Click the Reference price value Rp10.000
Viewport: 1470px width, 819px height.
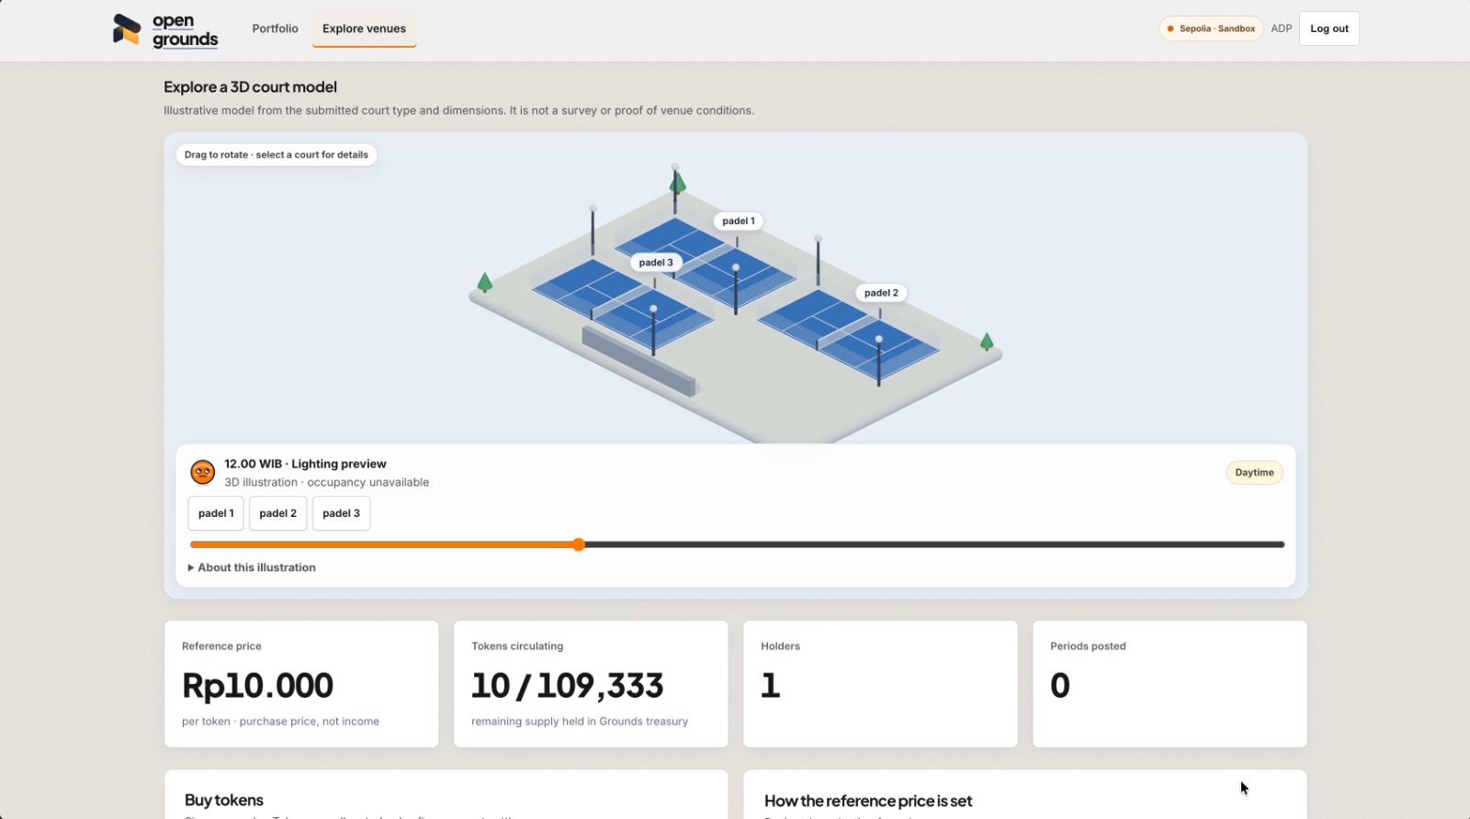pos(258,686)
